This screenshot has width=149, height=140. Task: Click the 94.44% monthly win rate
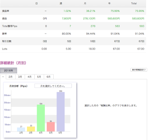(x=91, y=34)
